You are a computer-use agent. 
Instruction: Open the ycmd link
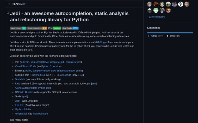tap(79, 71)
